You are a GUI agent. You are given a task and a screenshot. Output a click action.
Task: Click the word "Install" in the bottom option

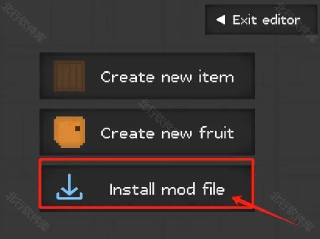click(132, 189)
